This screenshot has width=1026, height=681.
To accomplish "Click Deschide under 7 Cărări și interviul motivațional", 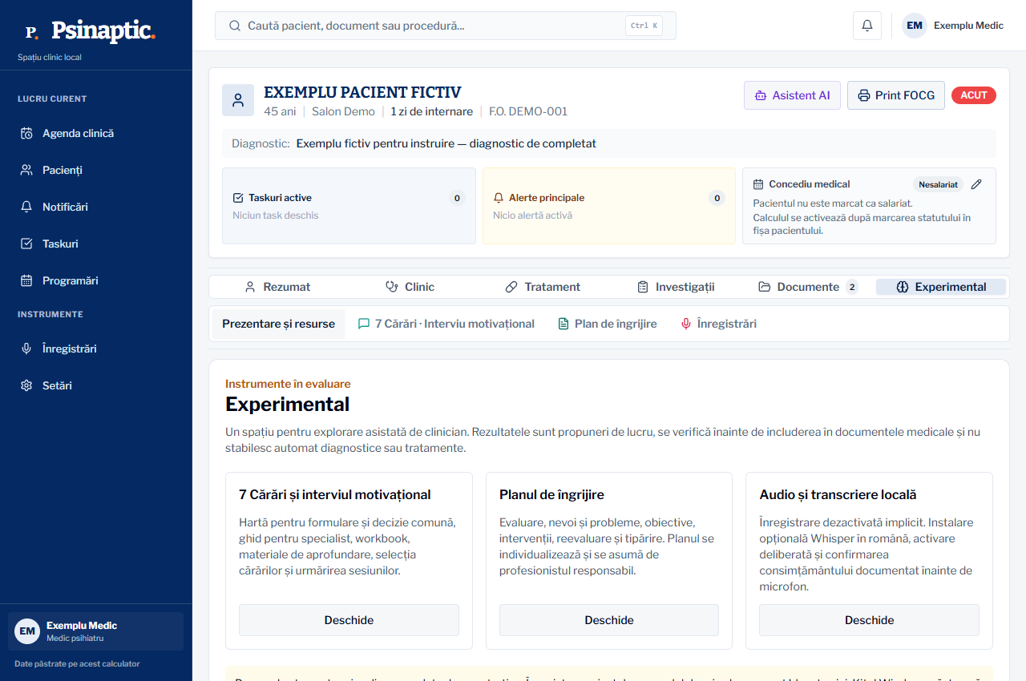I will 349,620.
